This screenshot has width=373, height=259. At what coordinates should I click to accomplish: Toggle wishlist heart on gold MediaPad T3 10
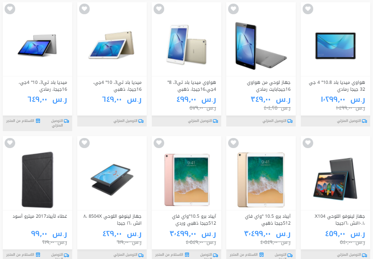point(85,9)
